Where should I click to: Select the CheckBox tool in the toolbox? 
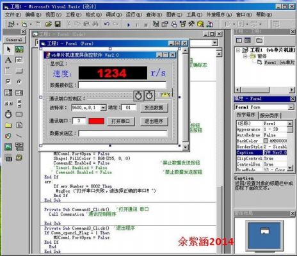point(8,82)
